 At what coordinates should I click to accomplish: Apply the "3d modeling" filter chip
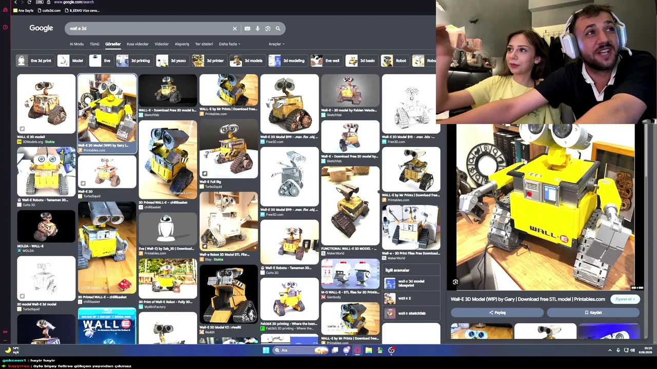tap(287, 60)
